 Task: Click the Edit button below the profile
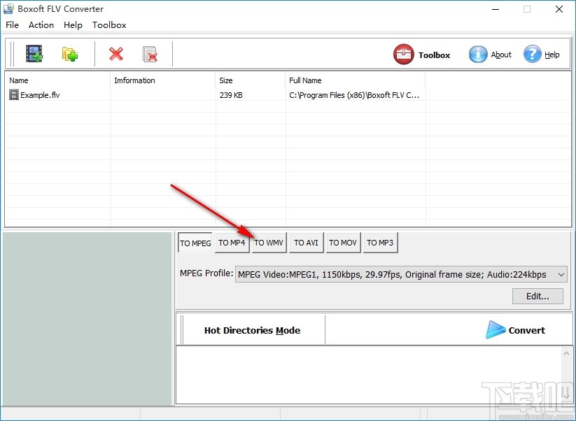538,296
